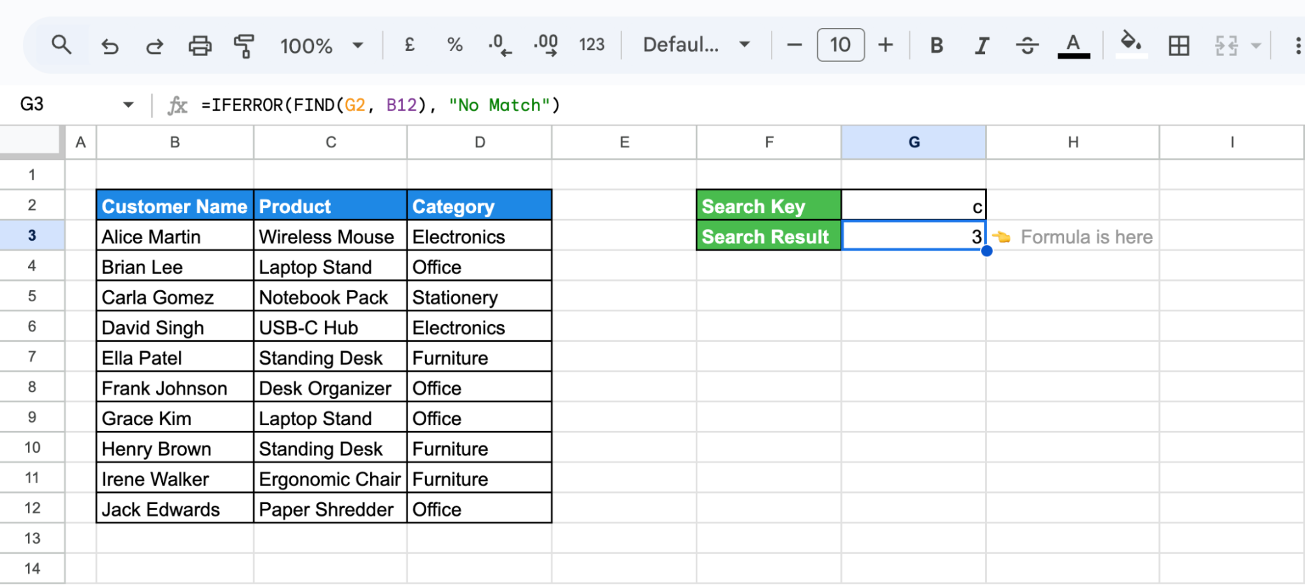Click the Product header cell

330,205
